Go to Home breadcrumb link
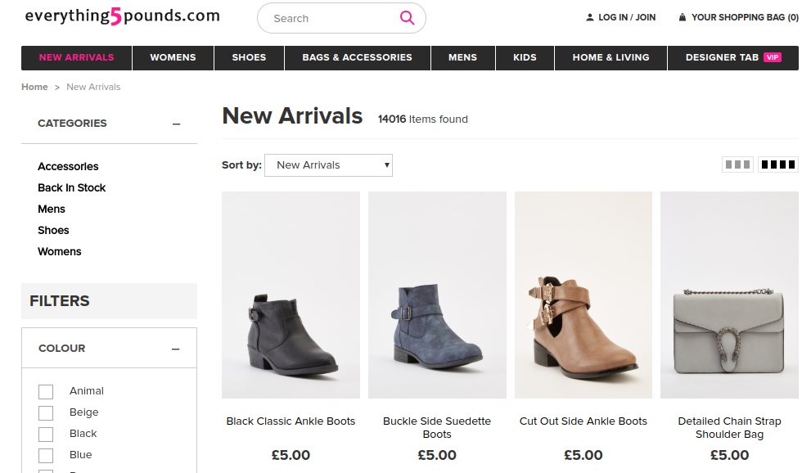 click(34, 87)
